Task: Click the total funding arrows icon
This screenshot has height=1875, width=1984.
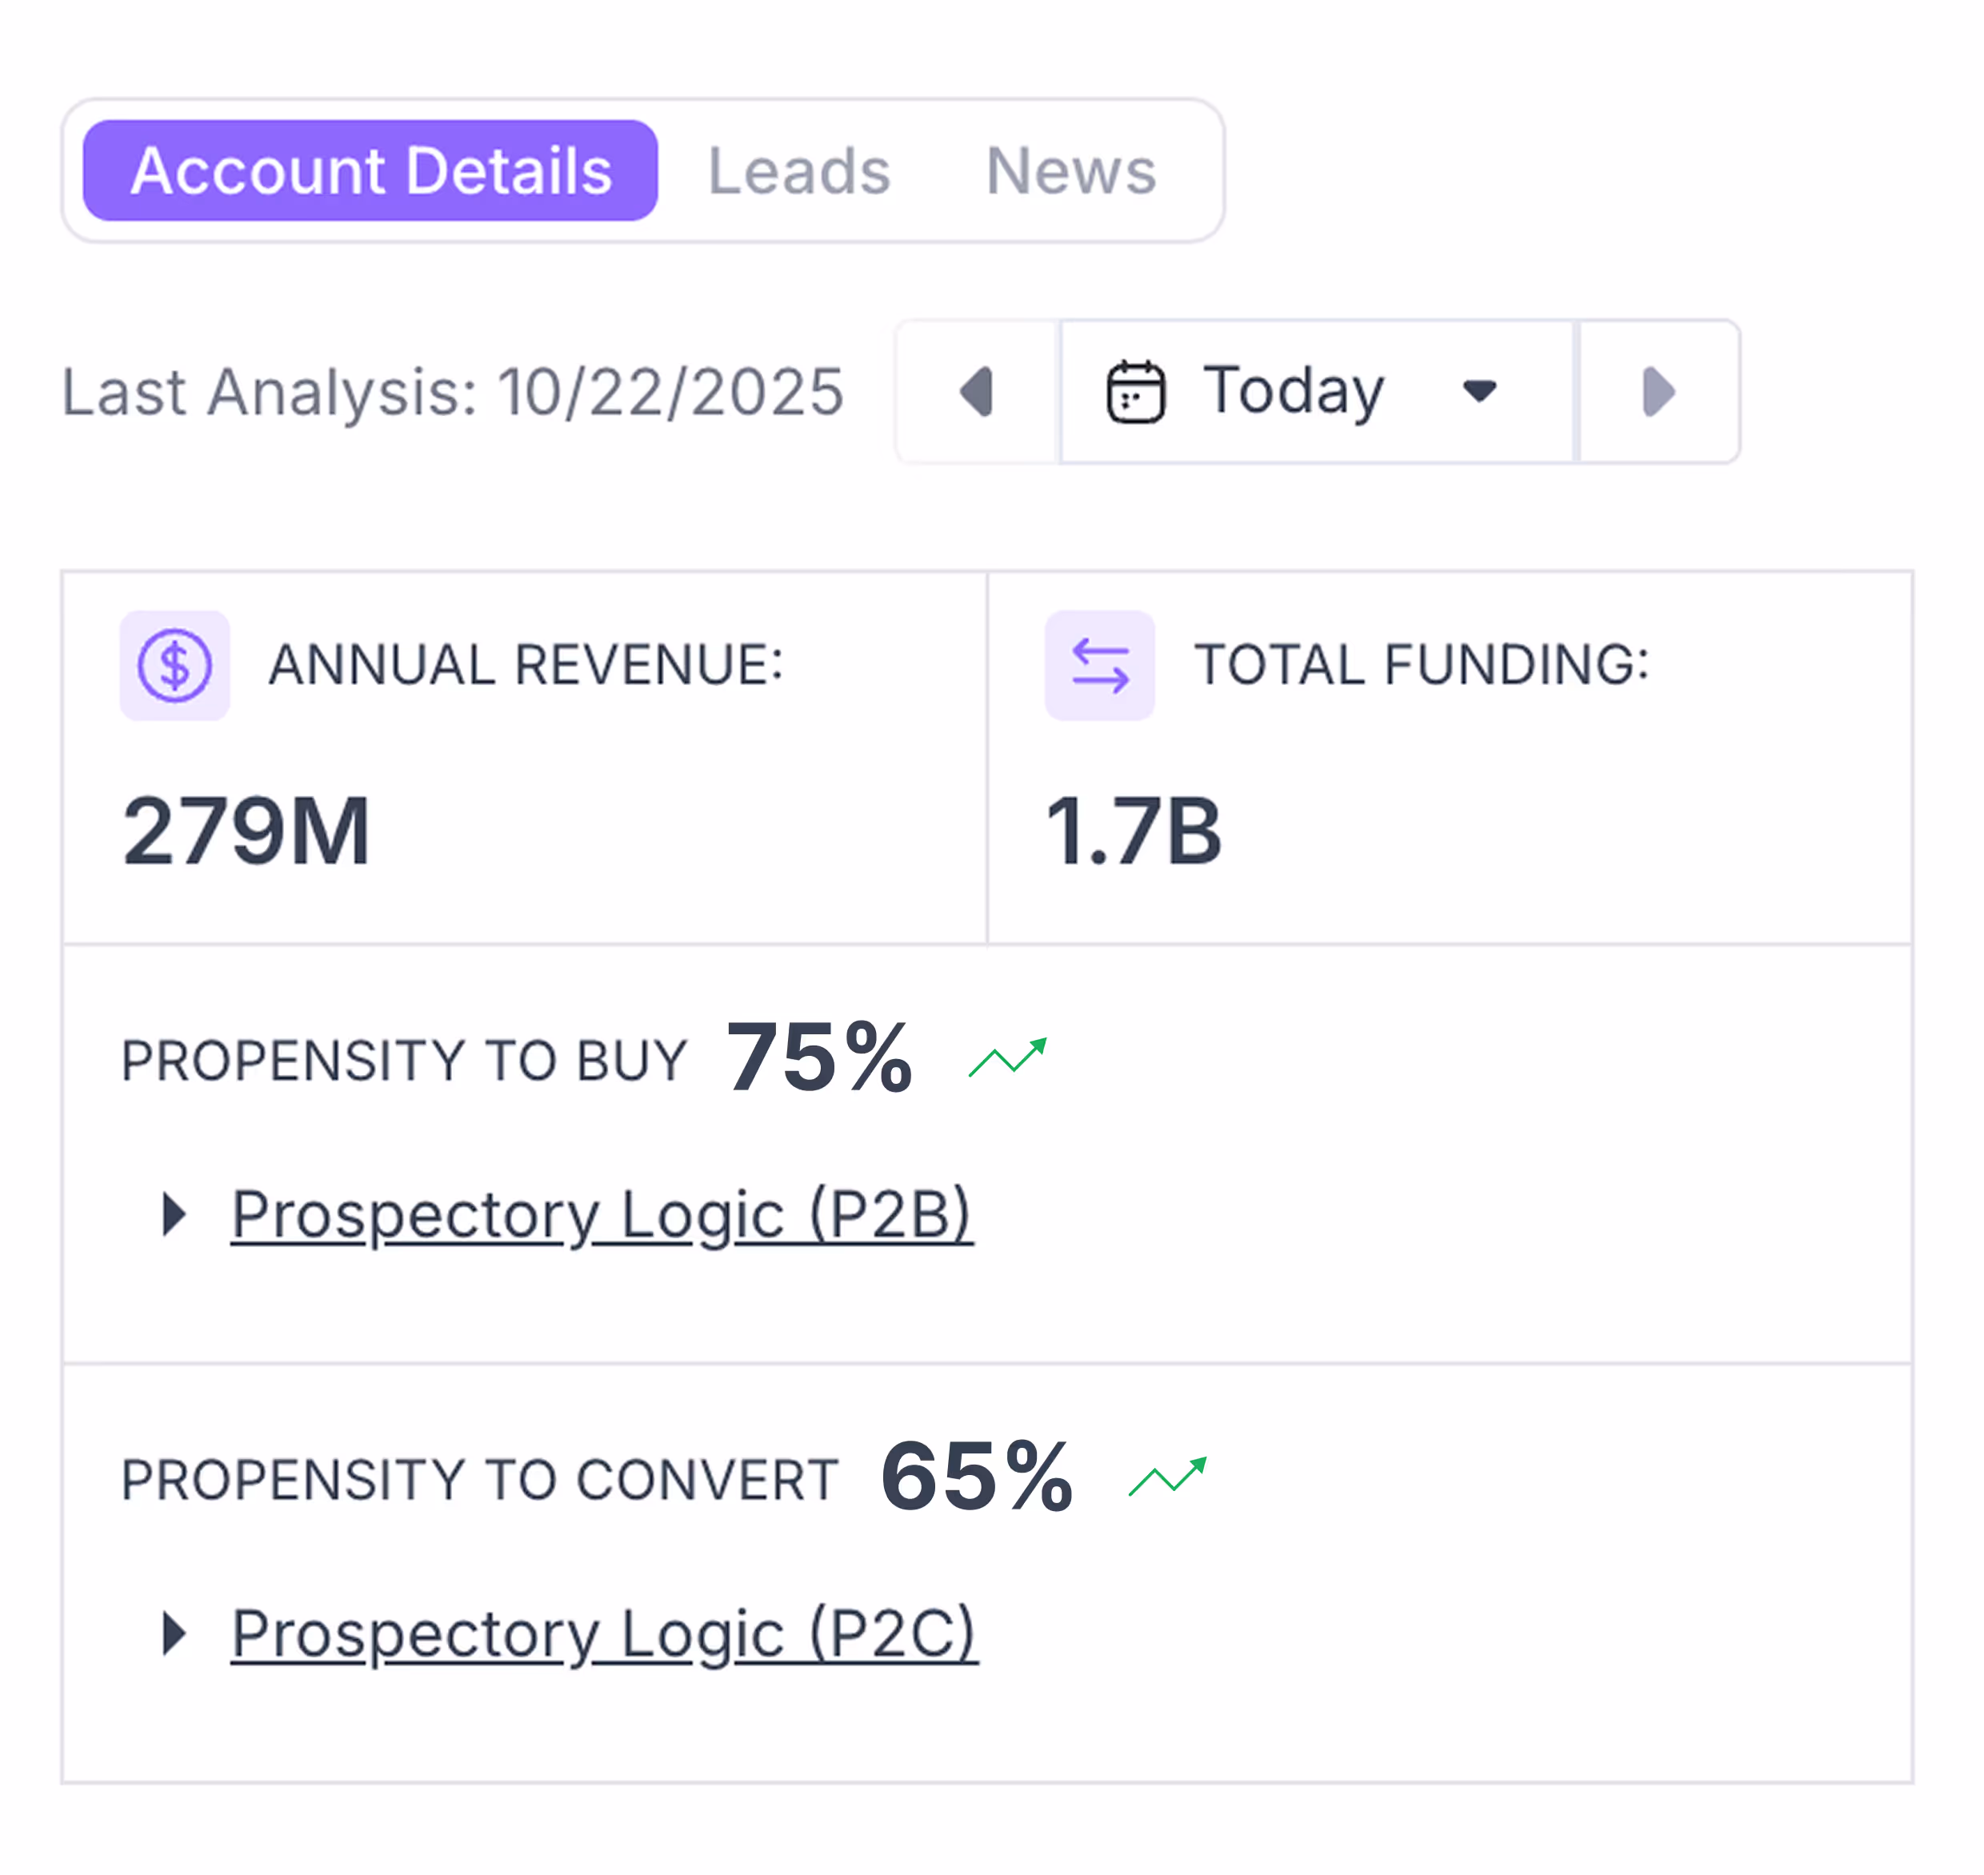Action: (1099, 666)
